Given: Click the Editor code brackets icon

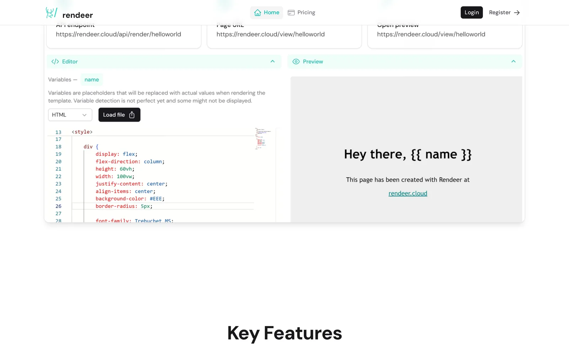Looking at the screenshot, I should 55,62.
